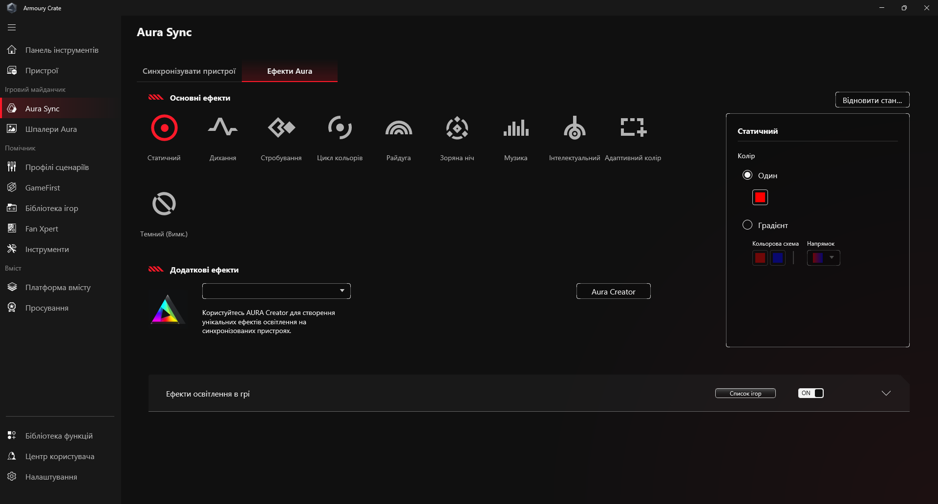938x504 pixels.
Task: Minimize the Armoury Crate window
Action: (x=882, y=8)
